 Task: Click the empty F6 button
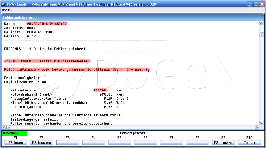(x=145, y=143)
